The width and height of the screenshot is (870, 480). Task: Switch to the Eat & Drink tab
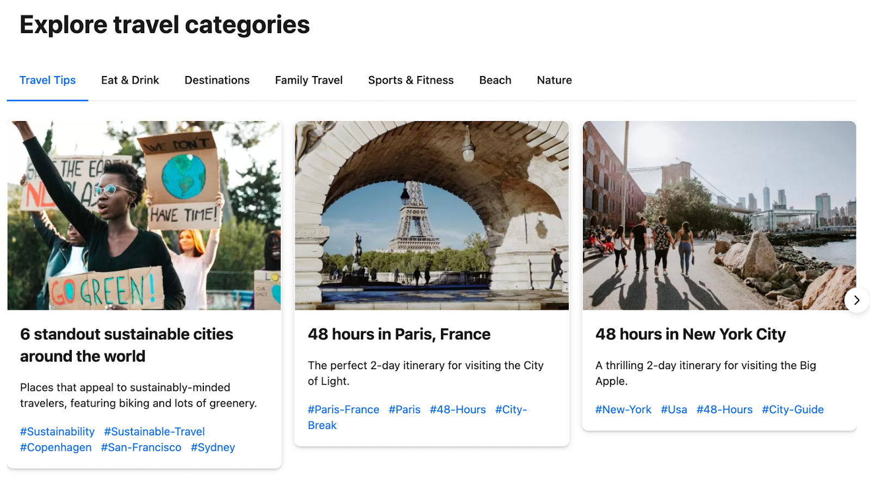[x=129, y=80]
